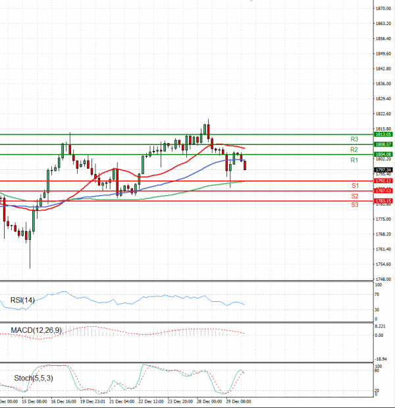
Task: Click the Stoch(5,5,3) indicator label
Action: tap(30, 378)
